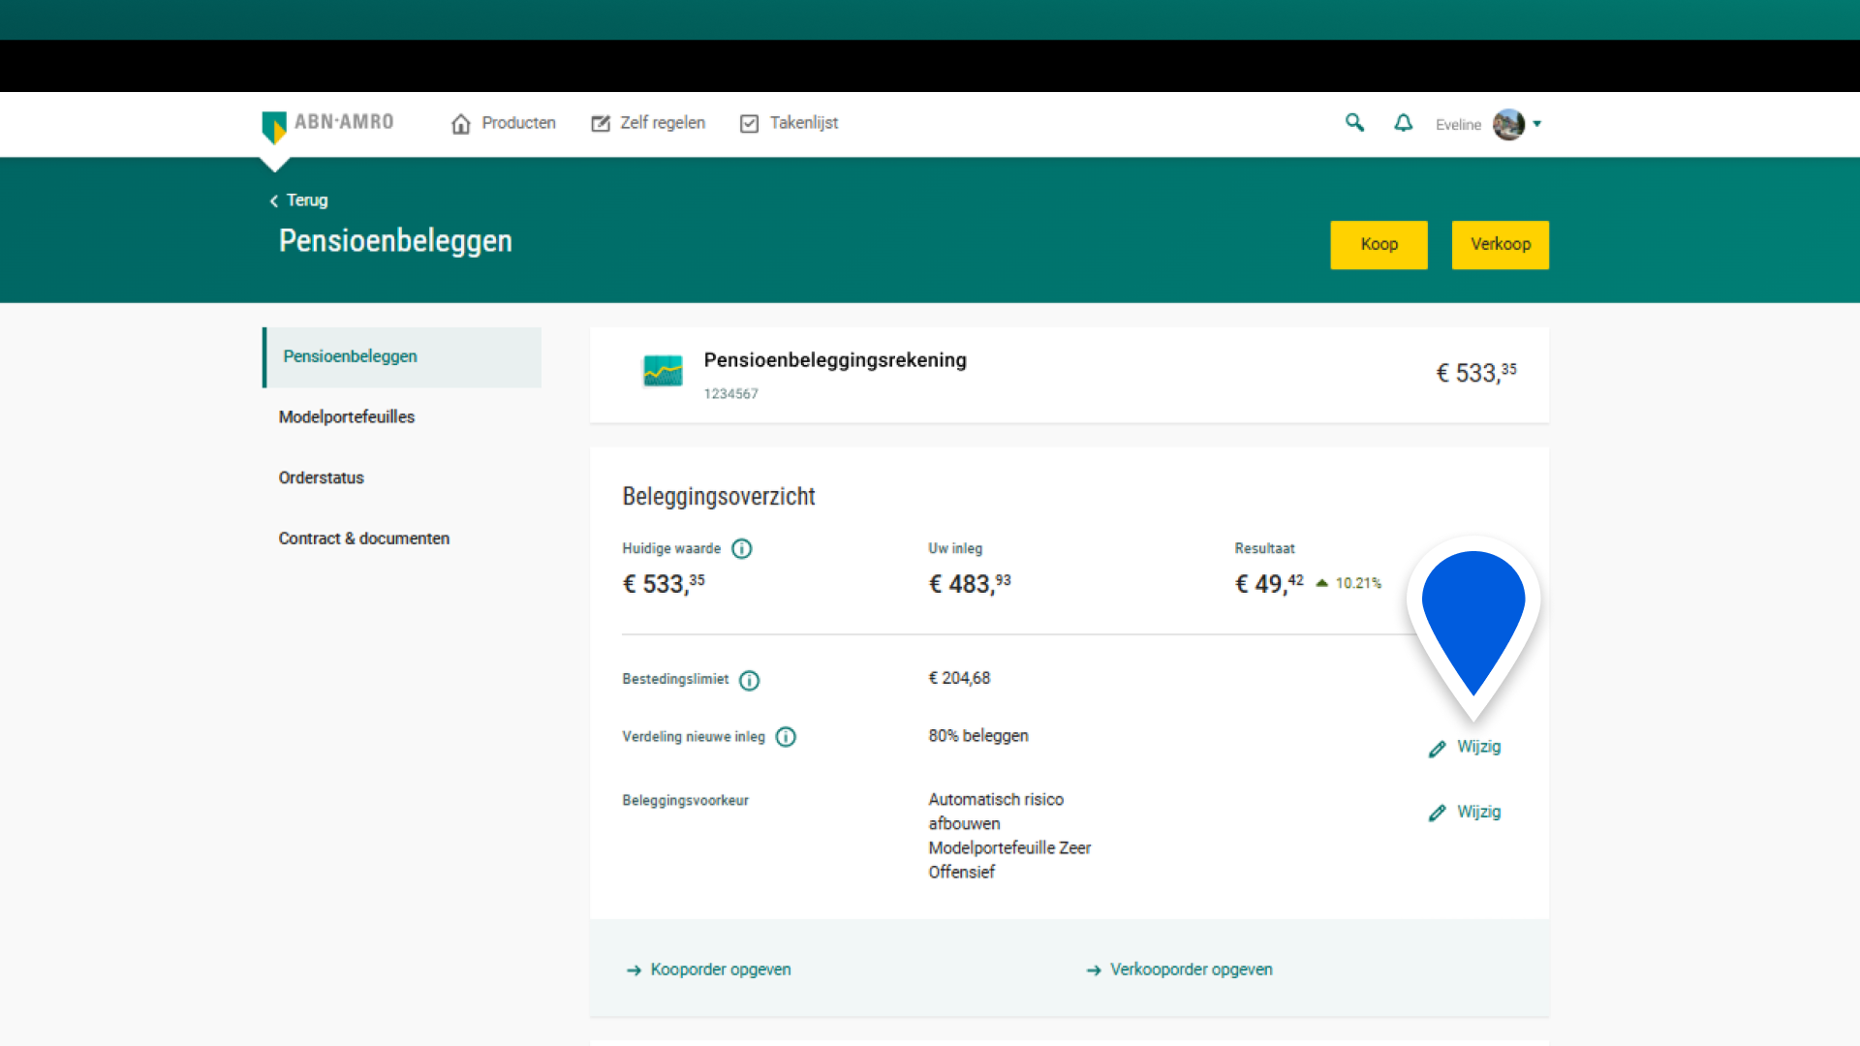Click the ABN AMRO shield logo
1860x1046 pixels.
tap(274, 126)
